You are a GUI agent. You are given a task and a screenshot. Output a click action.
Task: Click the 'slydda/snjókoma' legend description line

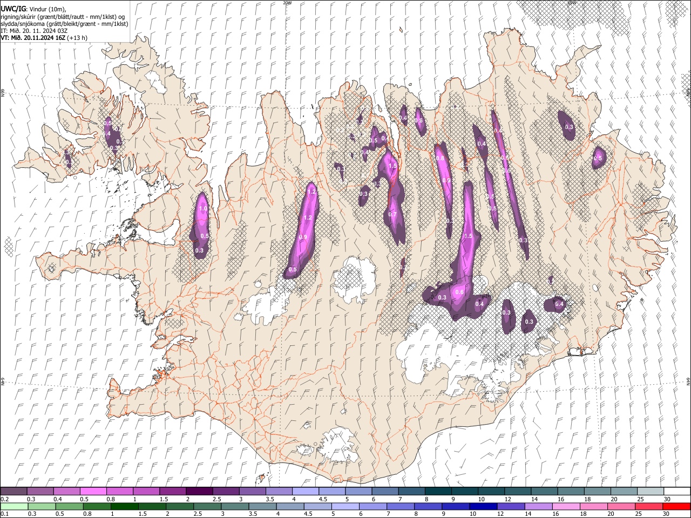[x=64, y=24]
